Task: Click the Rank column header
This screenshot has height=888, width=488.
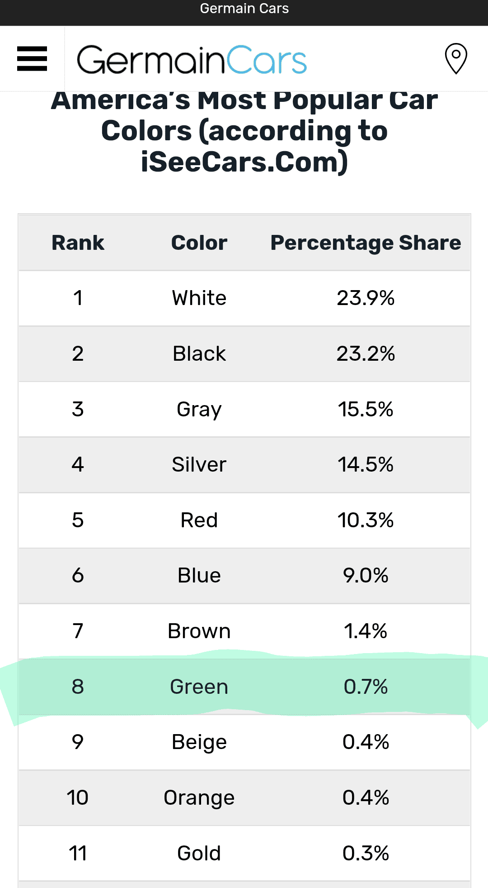Action: pos(78,243)
